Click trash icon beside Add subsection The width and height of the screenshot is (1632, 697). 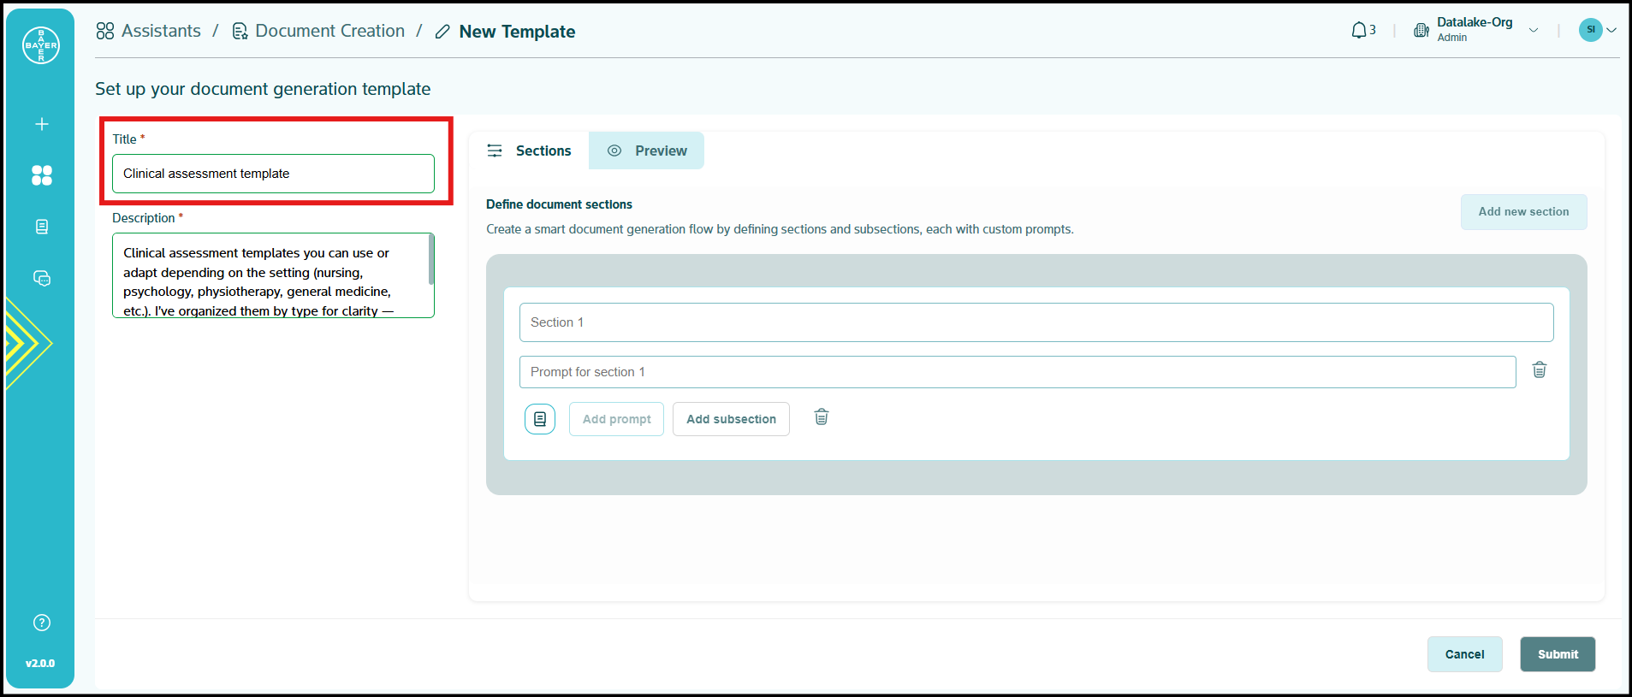point(821,417)
